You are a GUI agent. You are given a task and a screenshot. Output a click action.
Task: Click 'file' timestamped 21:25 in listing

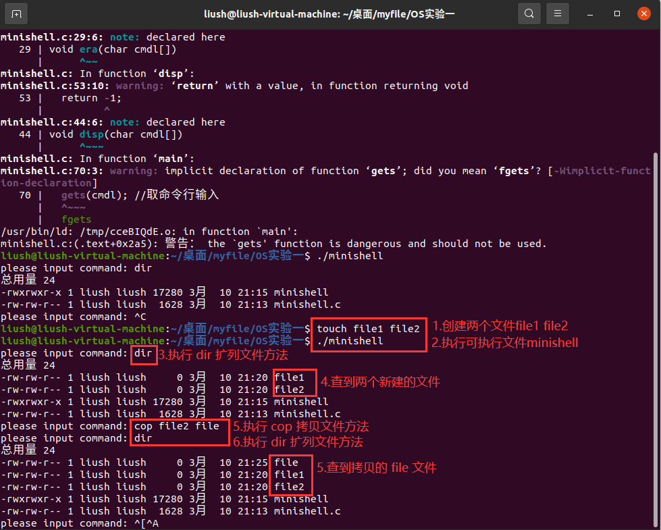pos(286,462)
